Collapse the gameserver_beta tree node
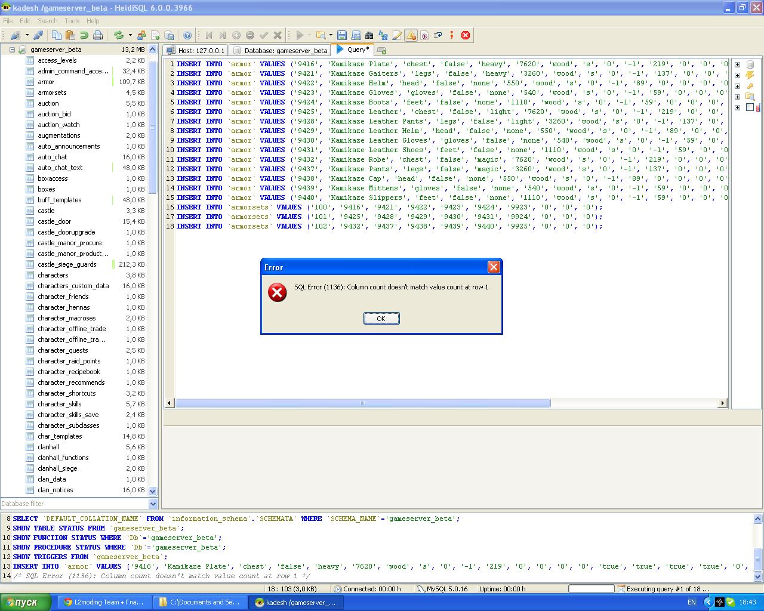 (11, 50)
